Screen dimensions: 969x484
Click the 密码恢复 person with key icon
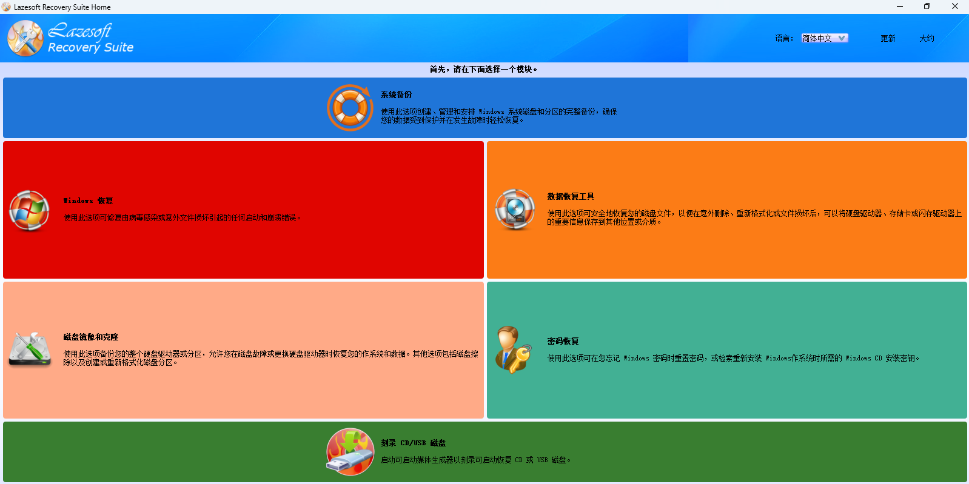pyautogui.click(x=513, y=350)
